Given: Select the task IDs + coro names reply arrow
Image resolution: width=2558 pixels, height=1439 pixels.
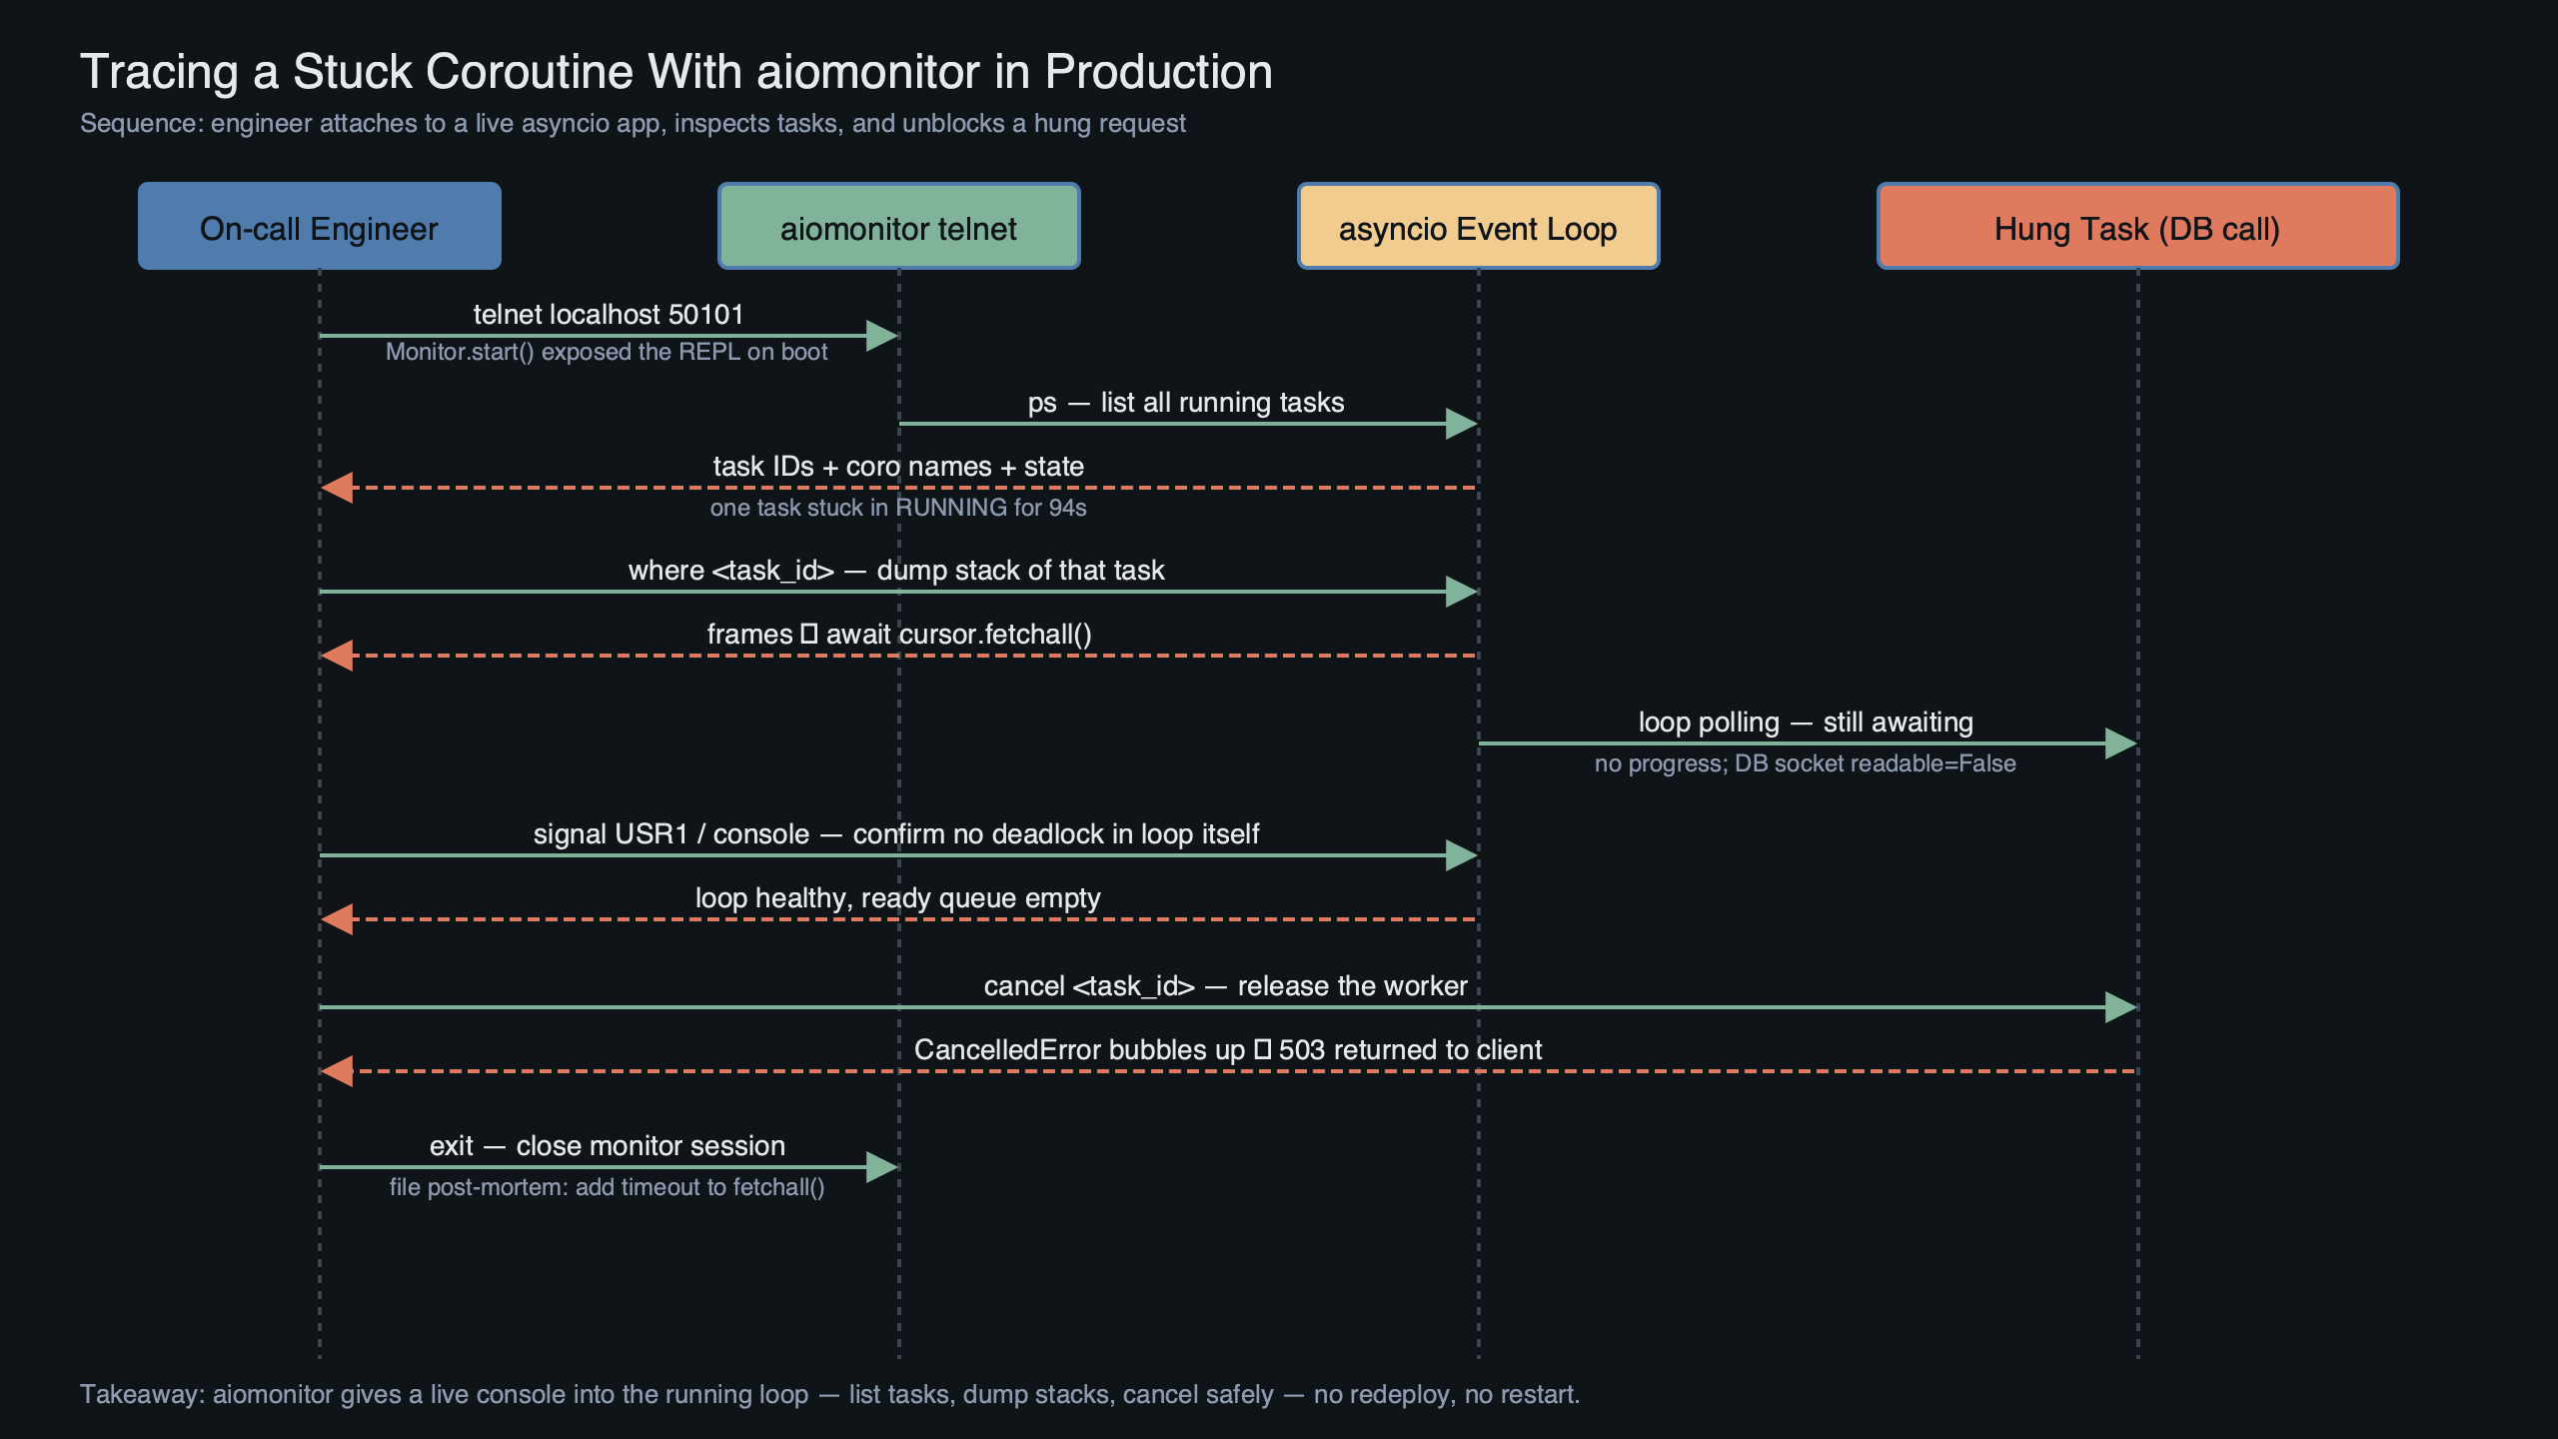Looking at the screenshot, I should click(x=897, y=487).
